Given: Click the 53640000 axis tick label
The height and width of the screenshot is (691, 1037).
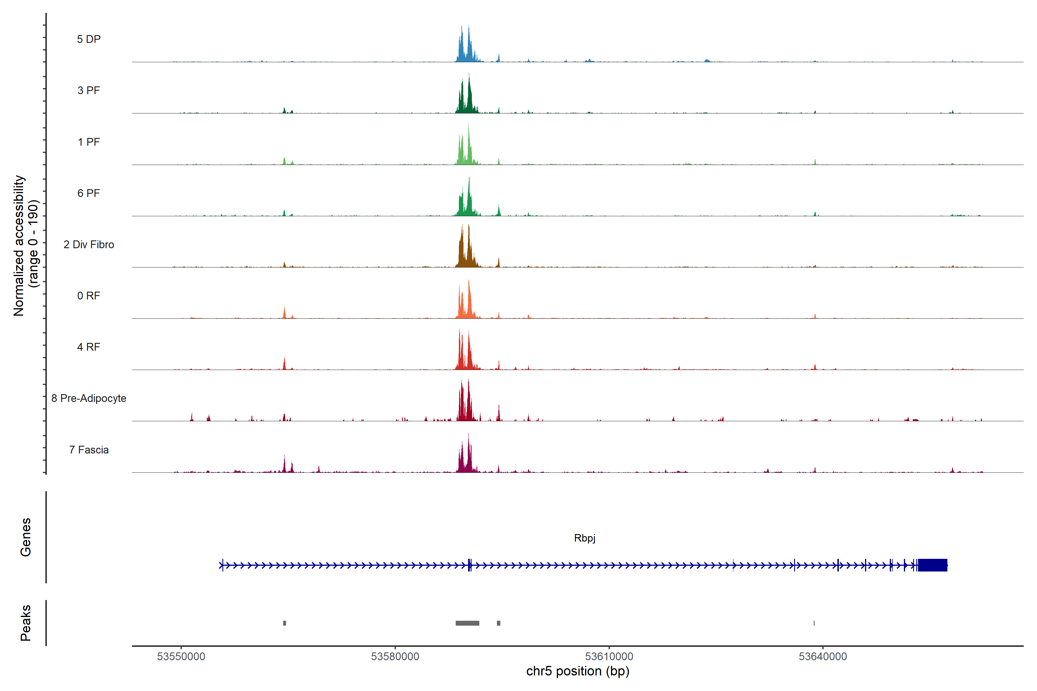Looking at the screenshot, I should tap(823, 657).
